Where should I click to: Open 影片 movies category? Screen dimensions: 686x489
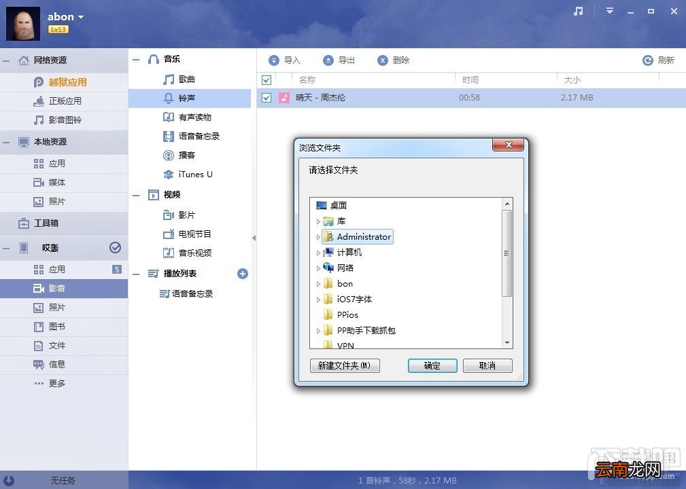190,215
